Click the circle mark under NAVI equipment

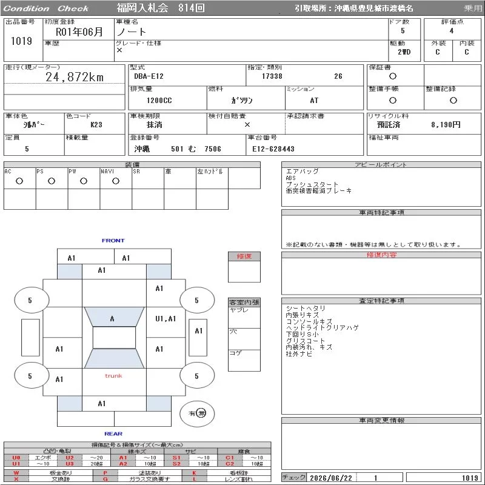click(x=116, y=181)
